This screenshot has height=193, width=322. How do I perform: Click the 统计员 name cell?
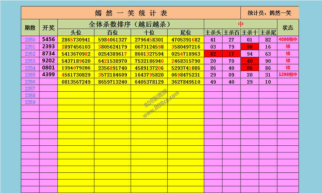tap(270, 13)
